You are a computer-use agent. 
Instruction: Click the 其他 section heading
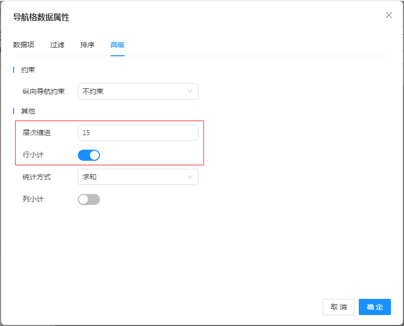click(x=28, y=111)
